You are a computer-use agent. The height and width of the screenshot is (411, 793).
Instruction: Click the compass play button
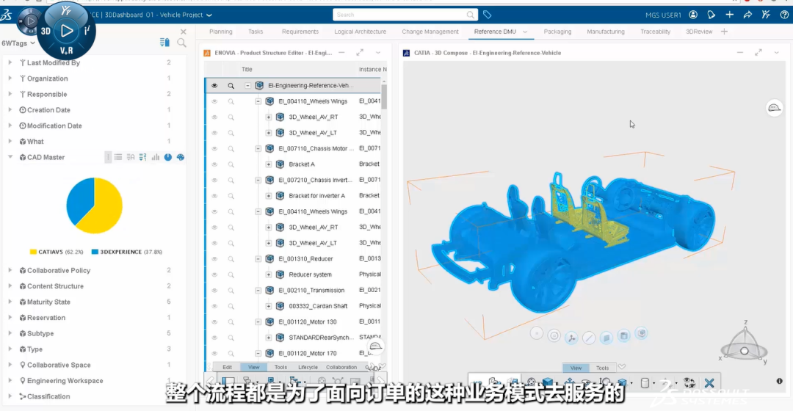67,31
